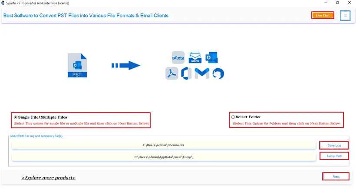Click the Zoho Mail icon

(x=178, y=57)
